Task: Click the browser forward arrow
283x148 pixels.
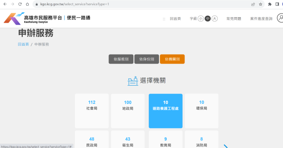Action: tap(12, 4)
